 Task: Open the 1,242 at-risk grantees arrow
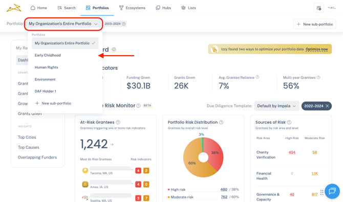112,144
